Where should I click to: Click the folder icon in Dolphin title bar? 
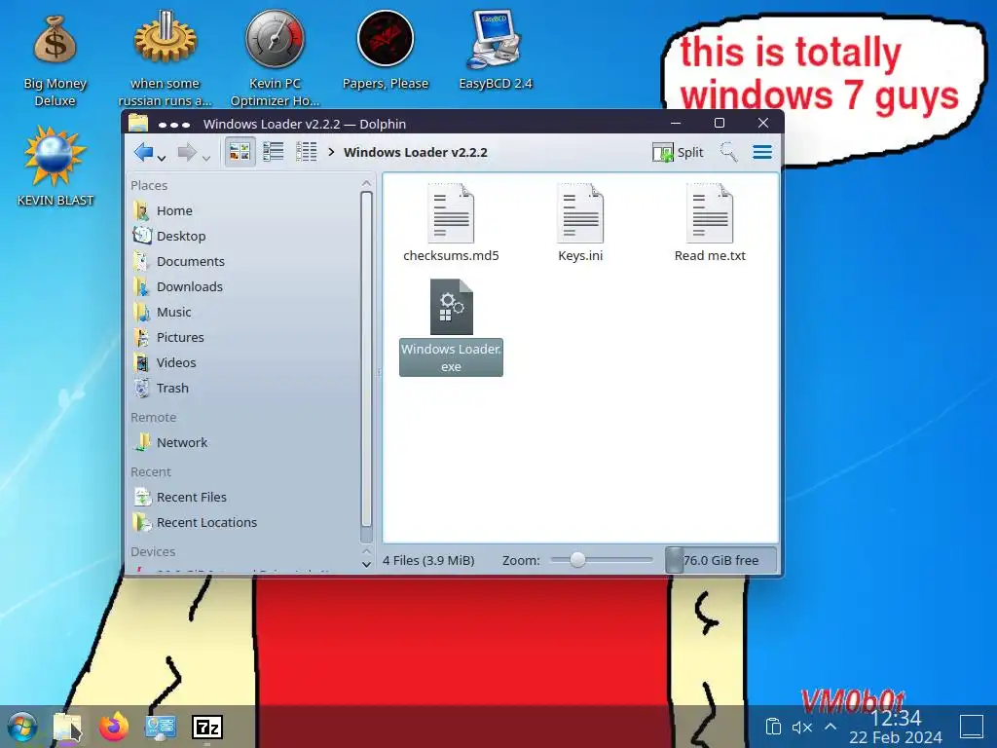(138, 123)
